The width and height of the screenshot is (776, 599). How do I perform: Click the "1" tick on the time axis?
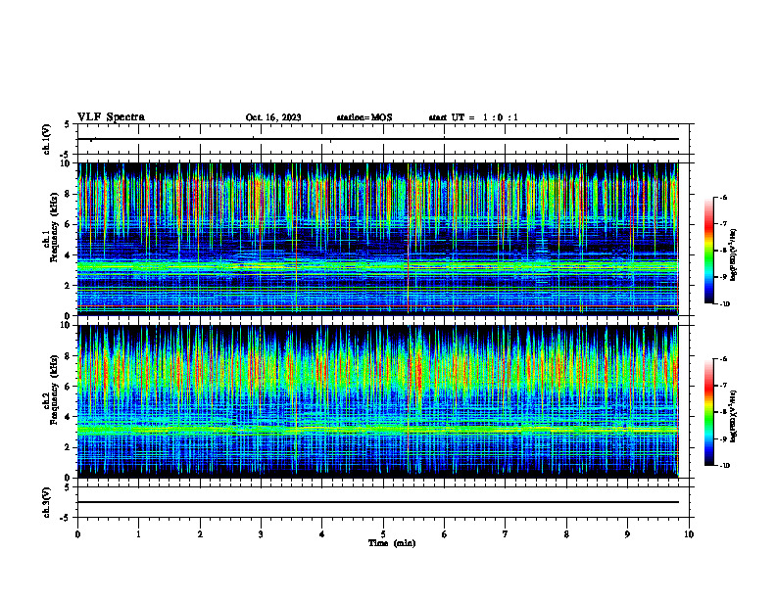tap(138, 534)
